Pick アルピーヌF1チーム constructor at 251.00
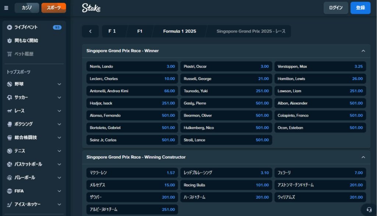This screenshot has height=216, width=377. pyautogui.click(x=132, y=209)
